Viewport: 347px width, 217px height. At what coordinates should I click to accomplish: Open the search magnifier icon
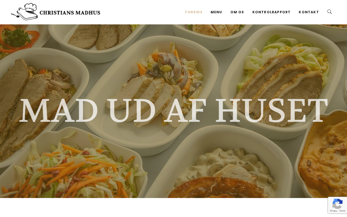[x=330, y=12]
